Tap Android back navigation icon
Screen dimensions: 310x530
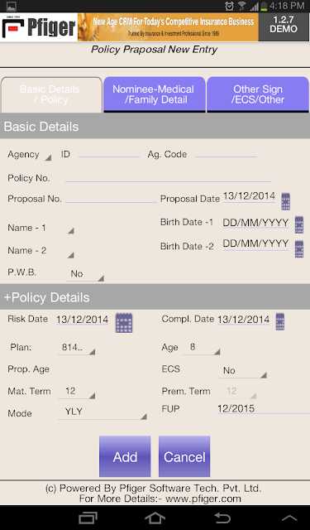(222, 518)
